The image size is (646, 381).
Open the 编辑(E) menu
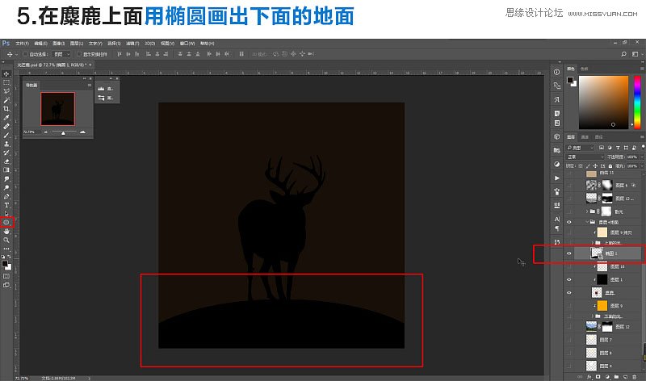tap(41, 44)
